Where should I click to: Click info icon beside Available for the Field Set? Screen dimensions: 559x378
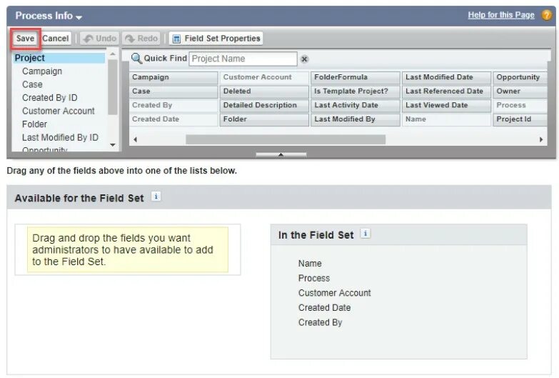156,197
